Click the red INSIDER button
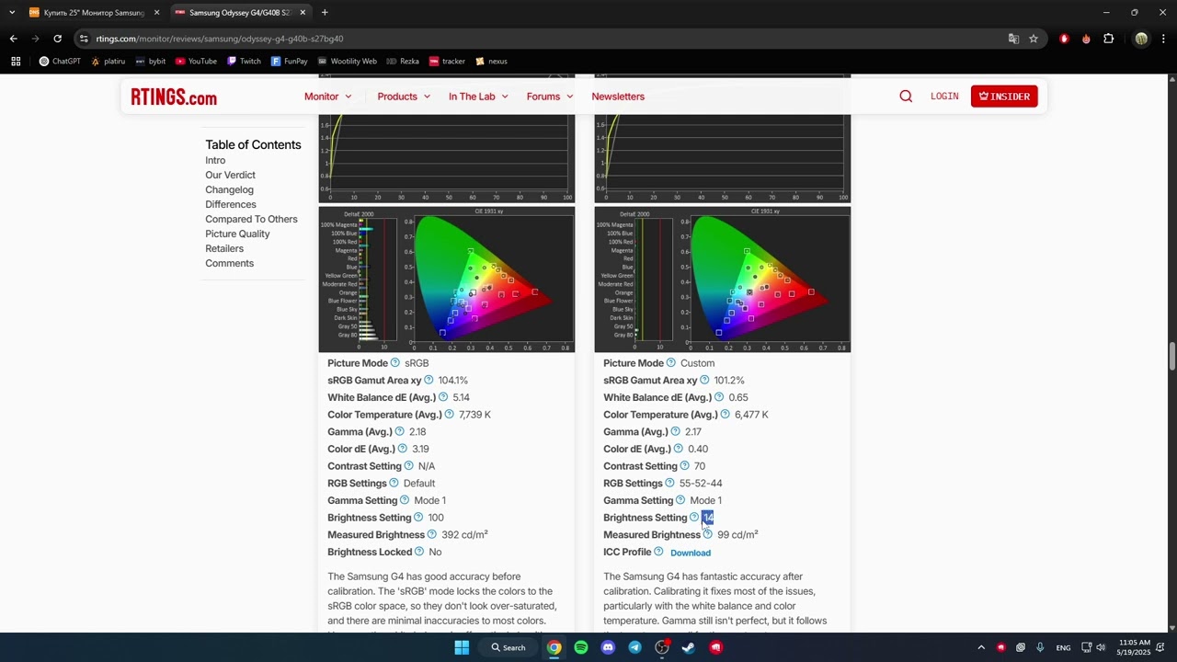Image resolution: width=1177 pixels, height=662 pixels. point(1004,97)
